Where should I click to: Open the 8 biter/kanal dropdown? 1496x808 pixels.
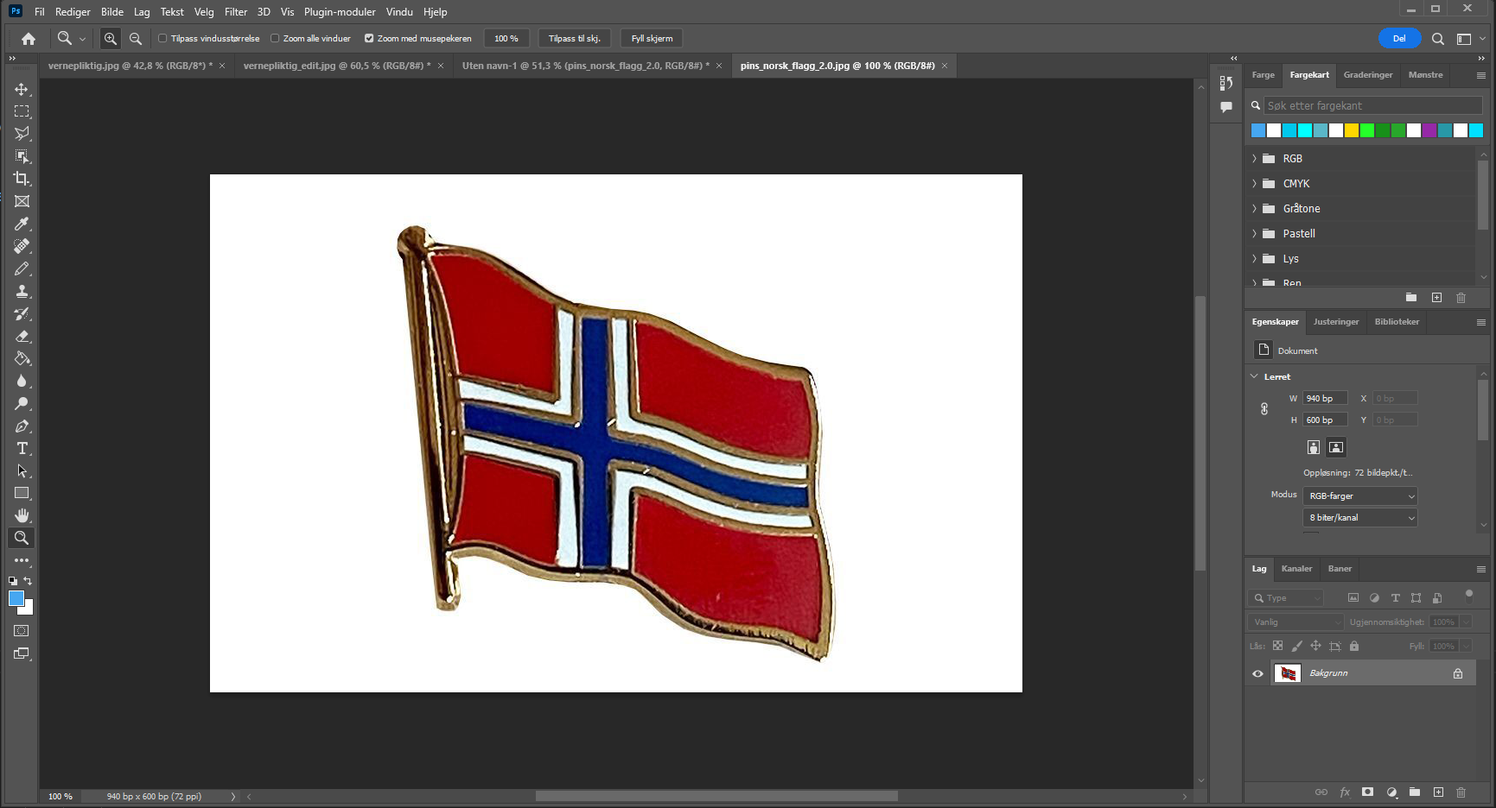click(1360, 518)
